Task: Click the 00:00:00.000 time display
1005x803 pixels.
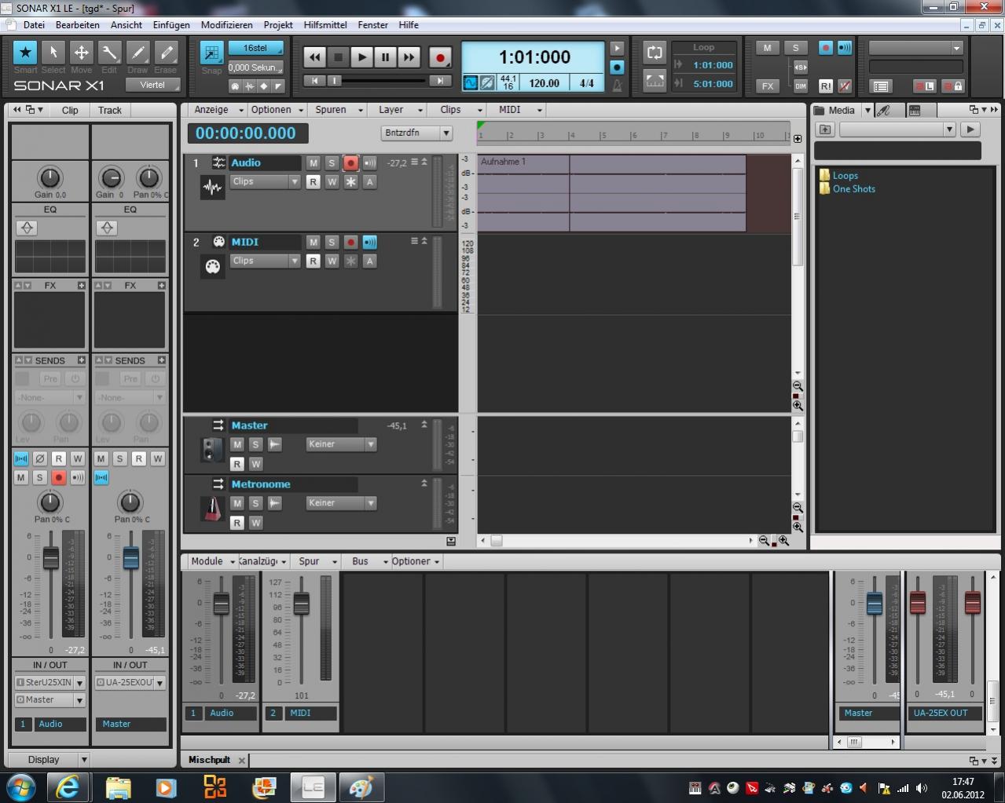Action: (x=246, y=133)
